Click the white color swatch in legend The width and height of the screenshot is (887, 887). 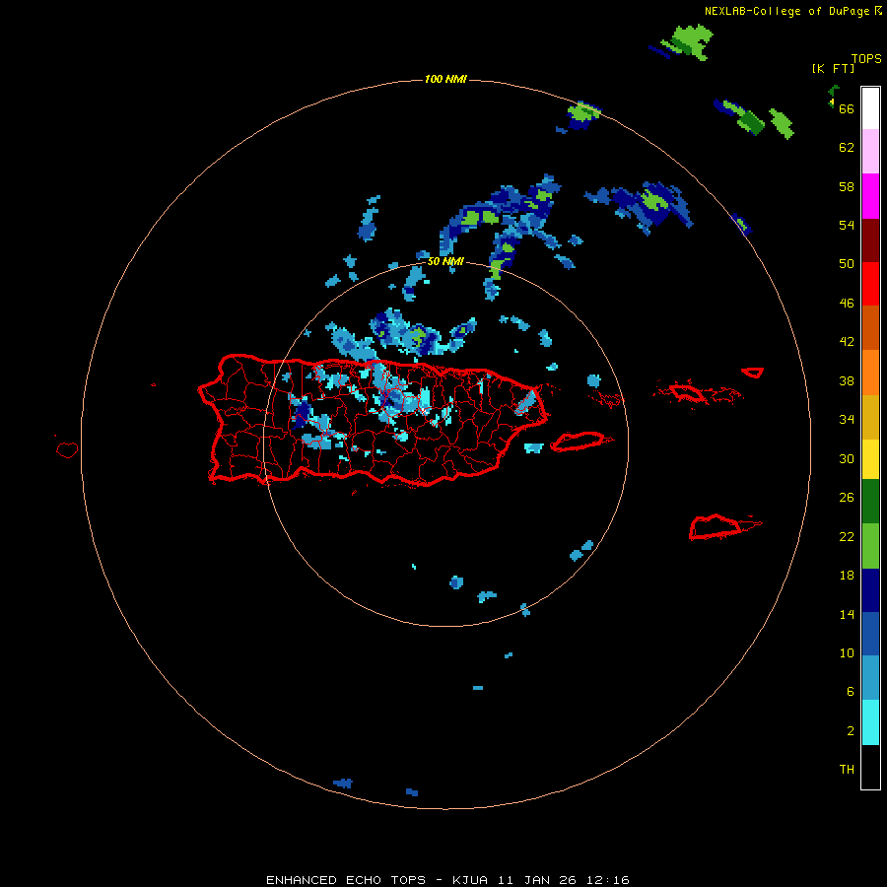tap(870, 108)
